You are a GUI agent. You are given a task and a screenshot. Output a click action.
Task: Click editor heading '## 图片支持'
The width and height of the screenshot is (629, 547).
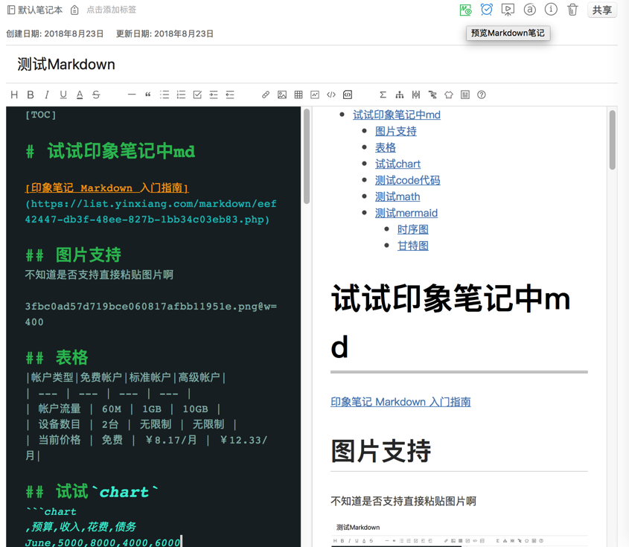tap(73, 255)
